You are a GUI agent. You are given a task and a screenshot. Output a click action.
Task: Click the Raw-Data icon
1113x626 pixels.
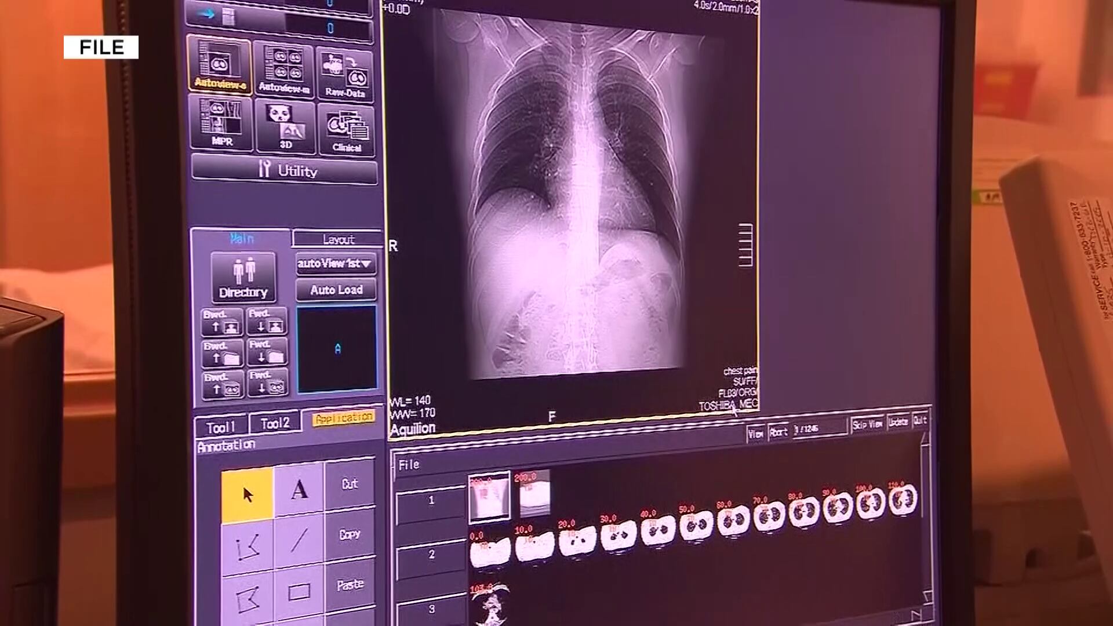(x=345, y=70)
